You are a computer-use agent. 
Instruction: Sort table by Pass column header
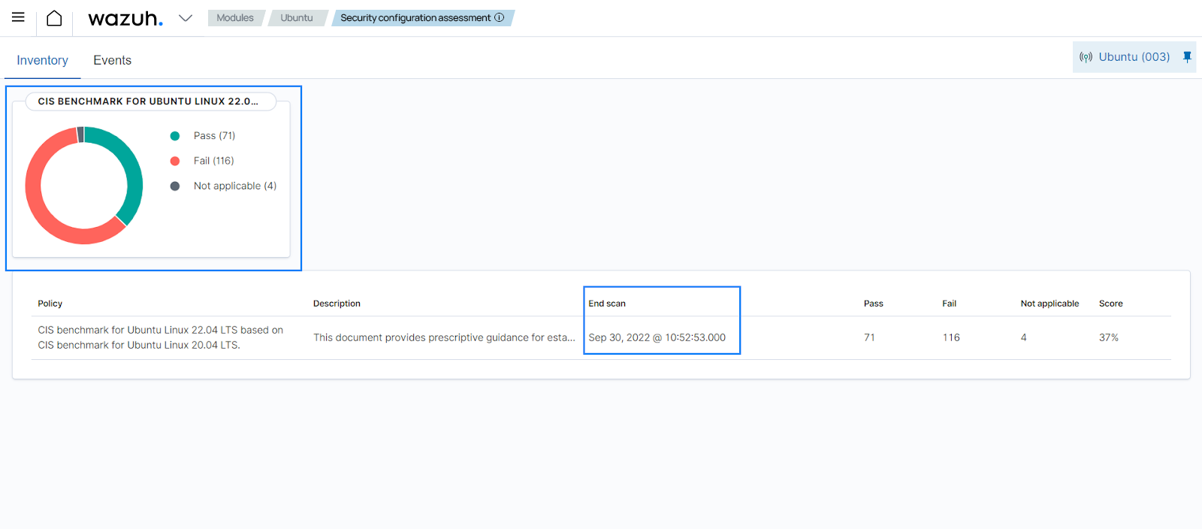click(x=874, y=304)
